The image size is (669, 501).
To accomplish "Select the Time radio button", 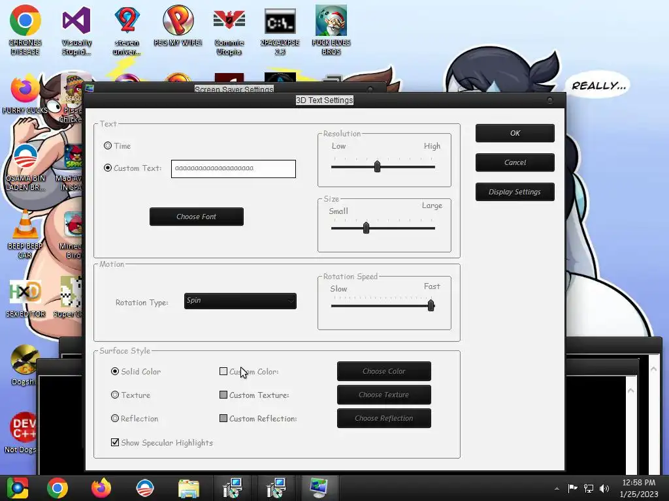I will [x=108, y=145].
